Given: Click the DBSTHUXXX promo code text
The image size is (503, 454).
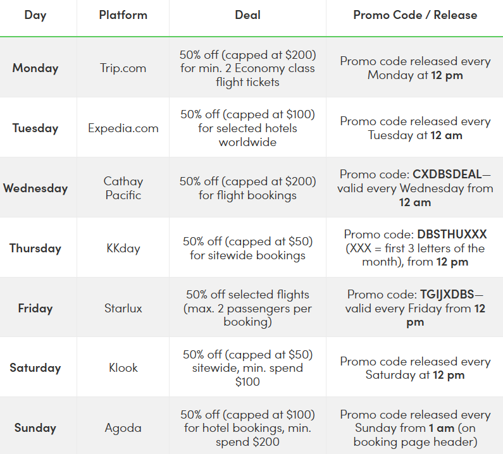Looking at the screenshot, I should tap(452, 235).
